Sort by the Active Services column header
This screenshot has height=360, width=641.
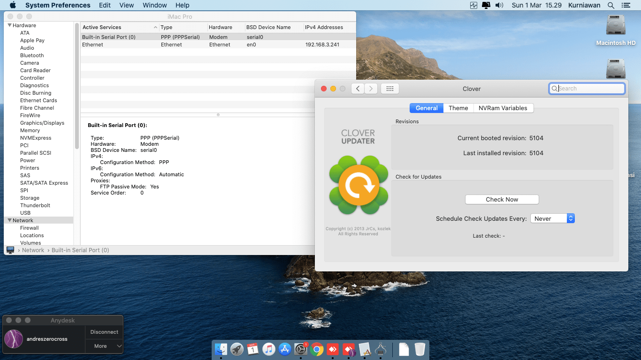point(120,27)
